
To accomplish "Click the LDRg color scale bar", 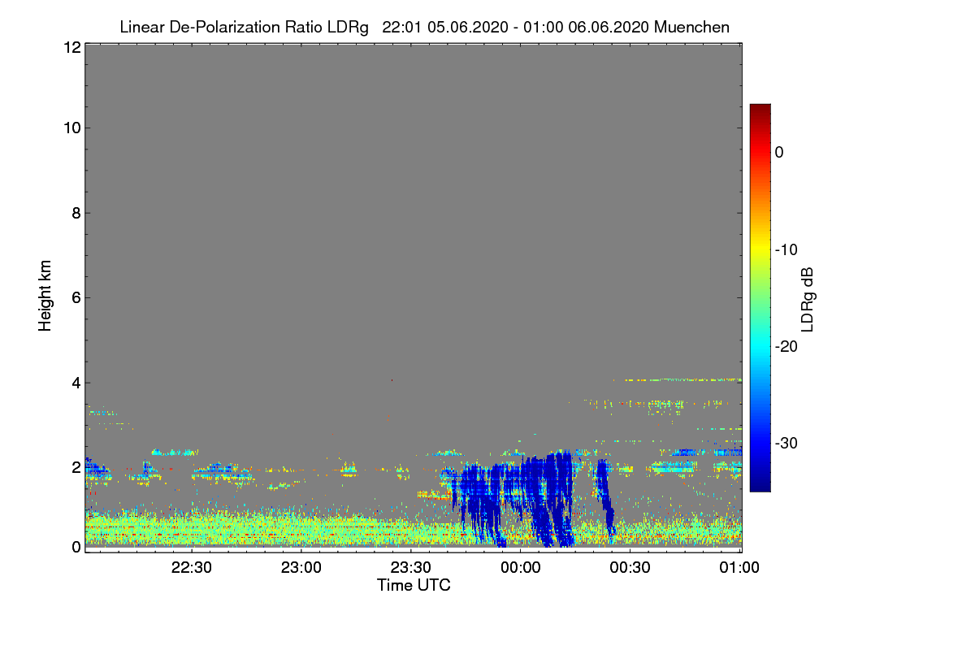I will tap(760, 297).
